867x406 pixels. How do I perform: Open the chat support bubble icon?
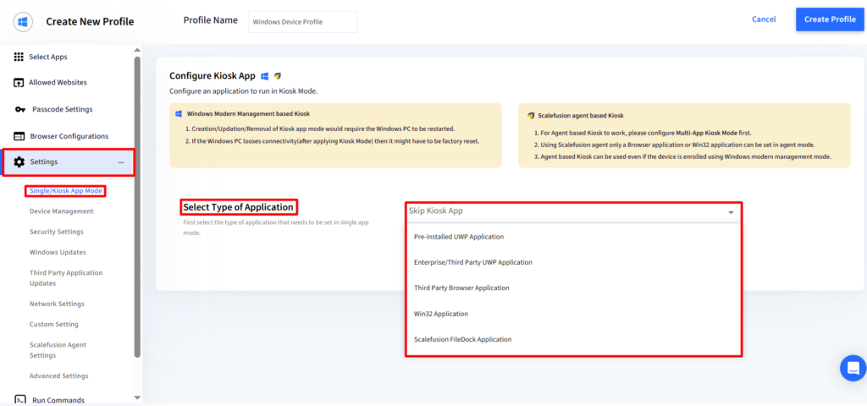[853, 368]
